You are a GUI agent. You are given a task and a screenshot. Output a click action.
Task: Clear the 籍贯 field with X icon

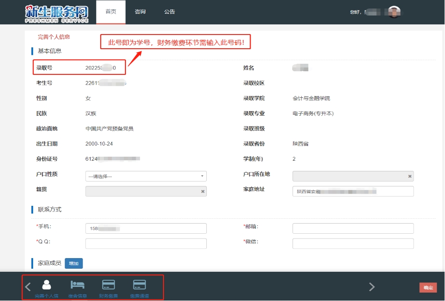(203, 191)
